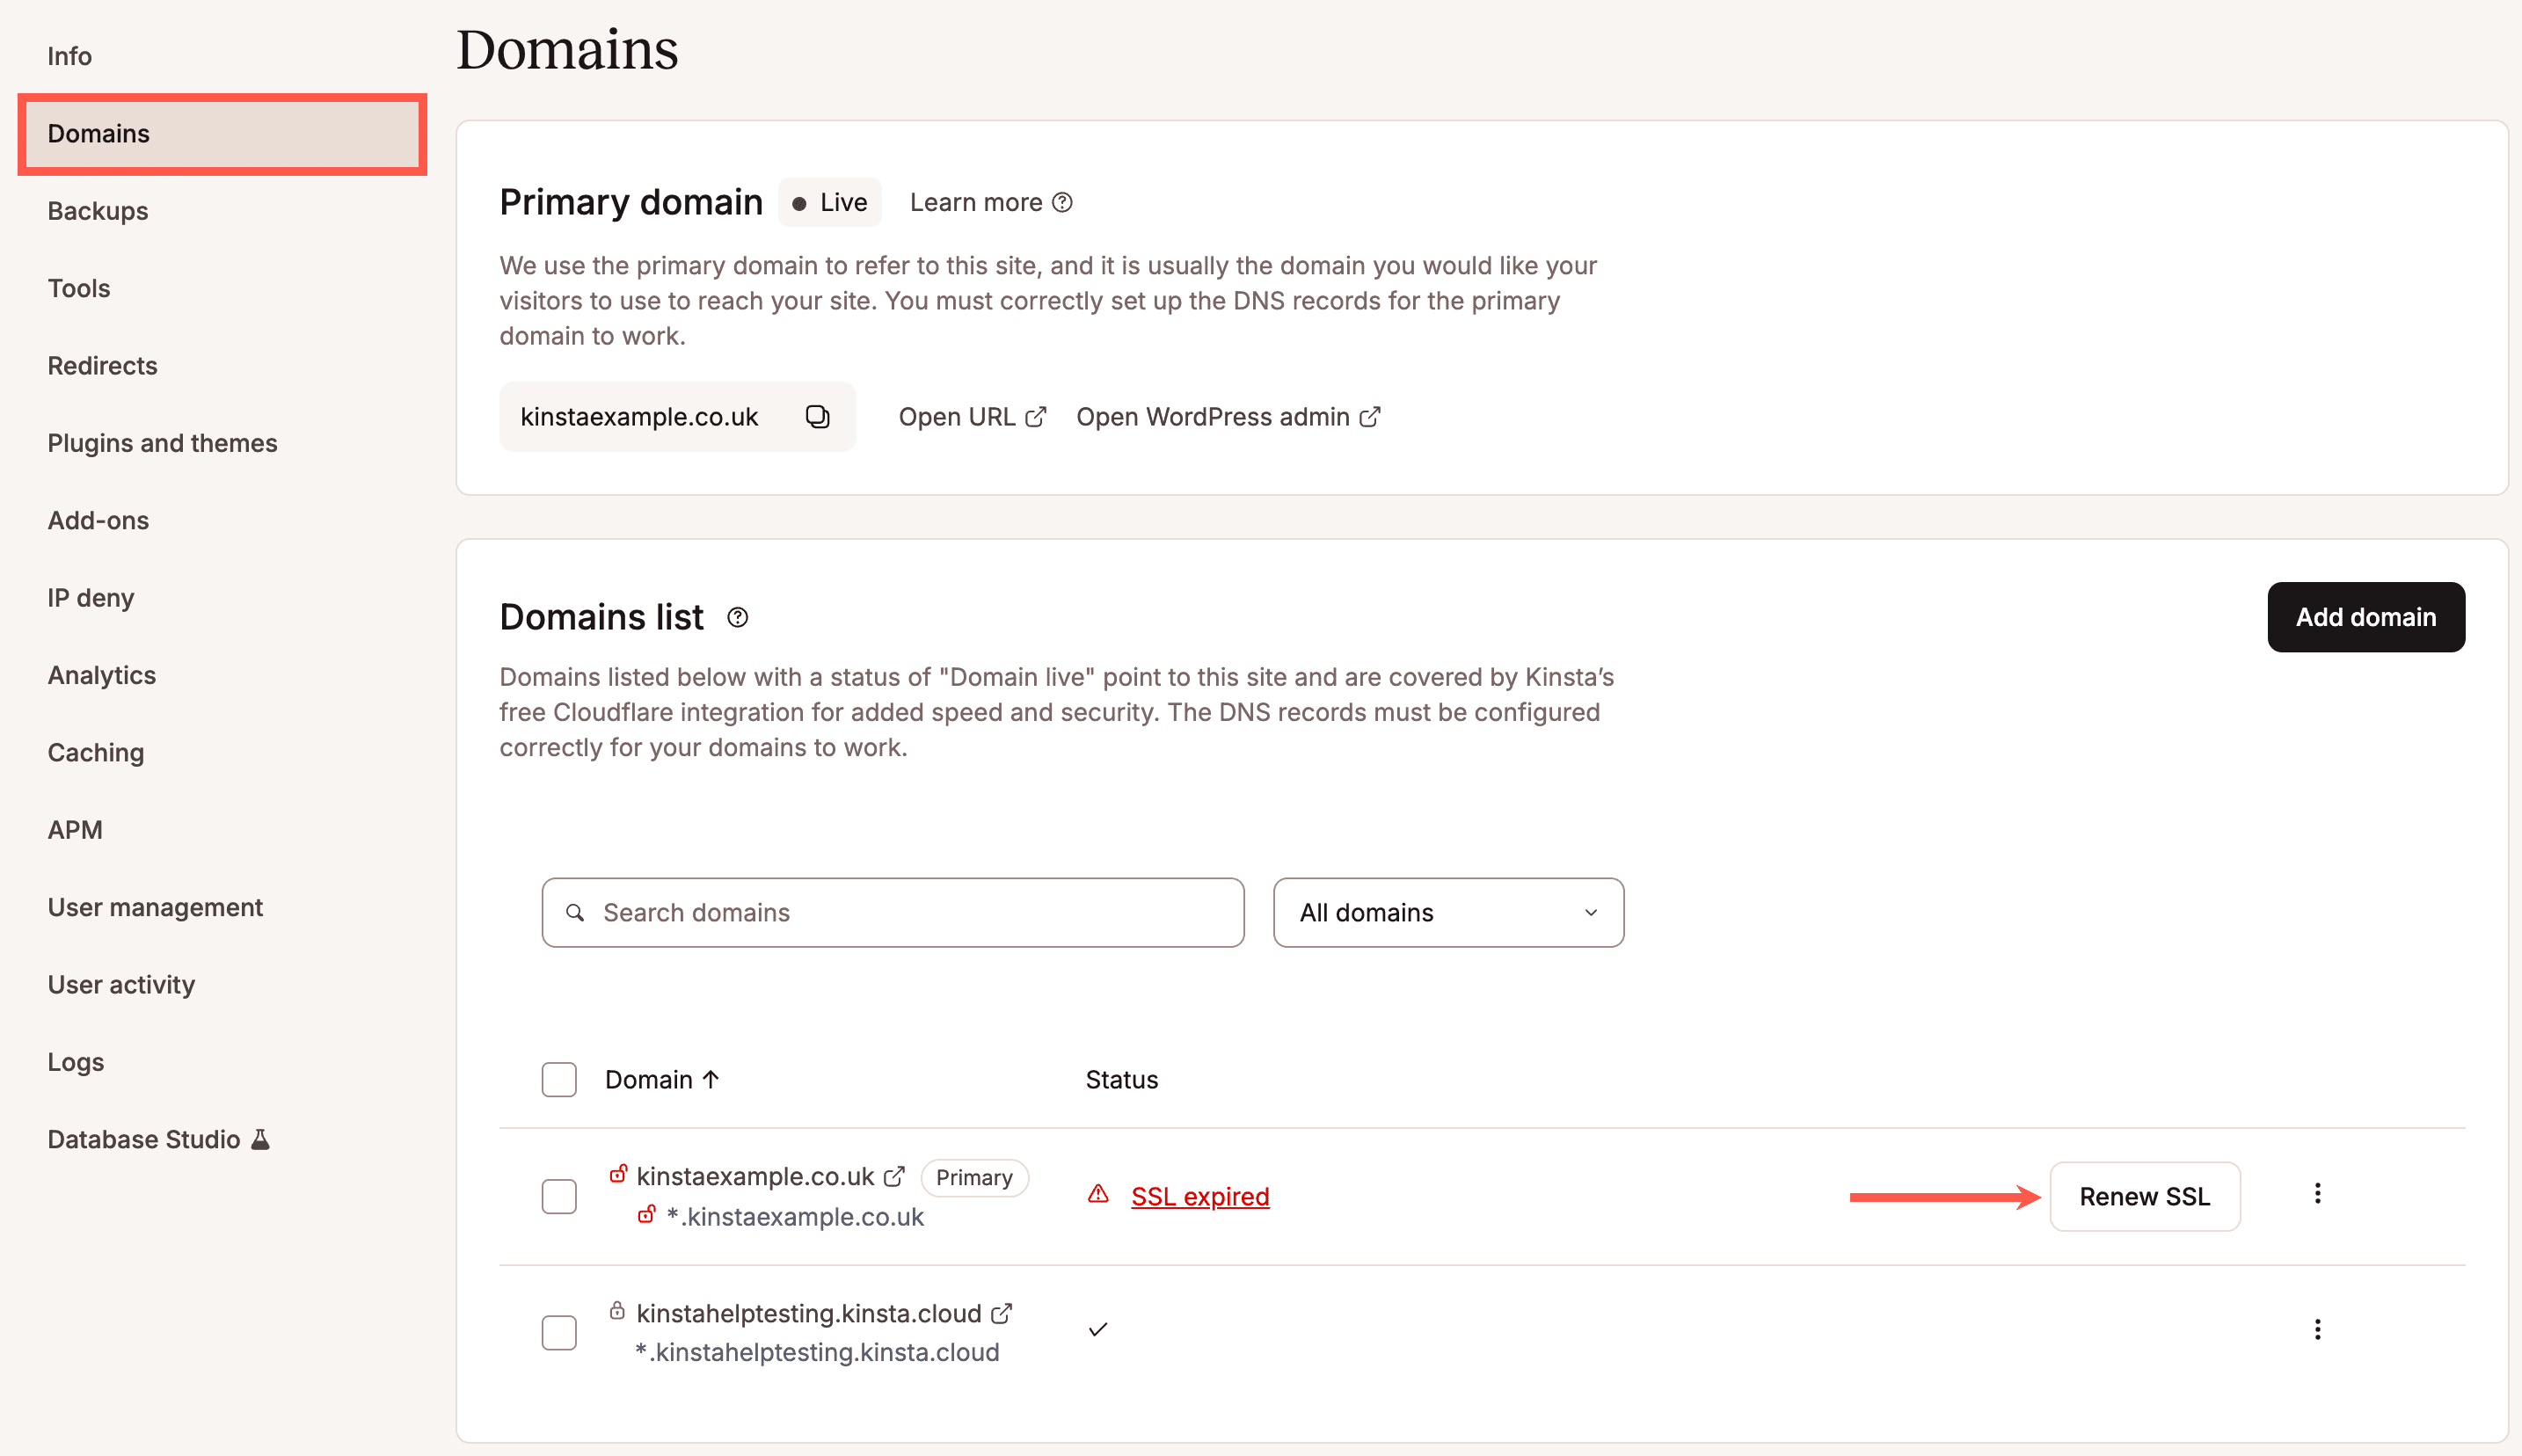The height and width of the screenshot is (1456, 2522).
Task: Open WordPress admin in new tab
Action: point(1370,416)
